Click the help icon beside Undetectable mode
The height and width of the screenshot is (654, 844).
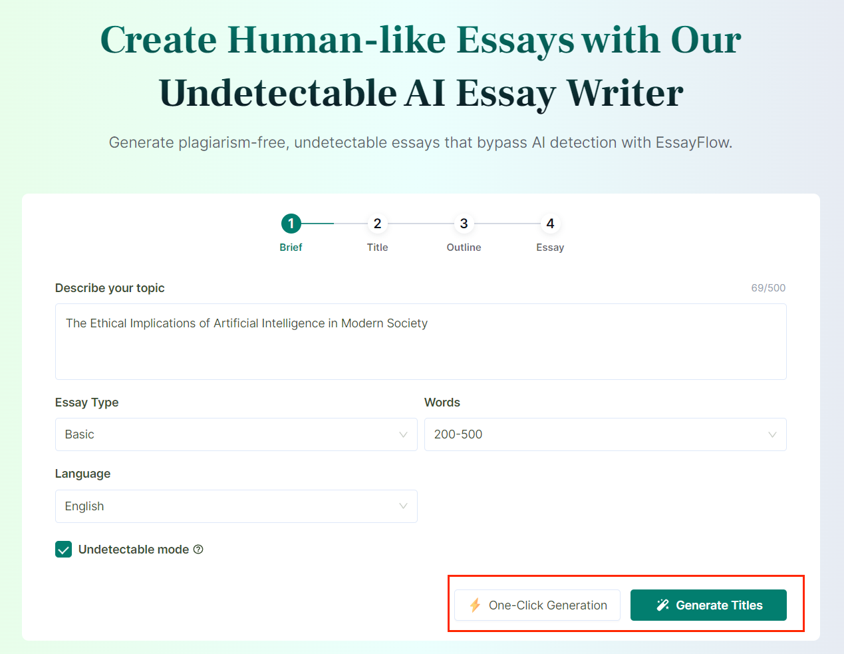[x=198, y=550]
